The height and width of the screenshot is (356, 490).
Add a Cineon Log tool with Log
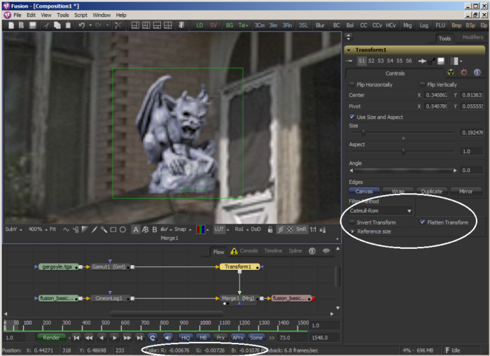point(423,25)
